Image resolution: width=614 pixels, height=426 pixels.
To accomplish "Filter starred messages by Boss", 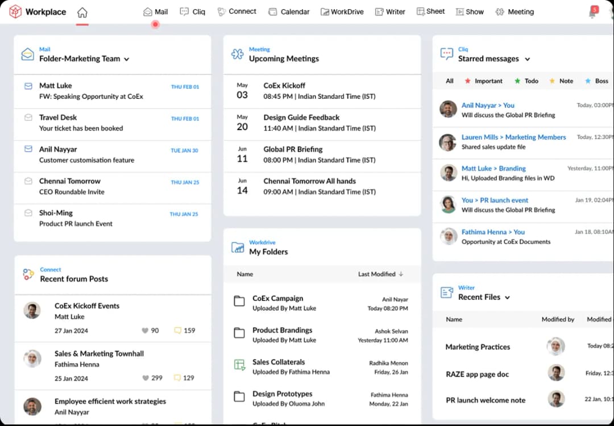I will pos(596,81).
